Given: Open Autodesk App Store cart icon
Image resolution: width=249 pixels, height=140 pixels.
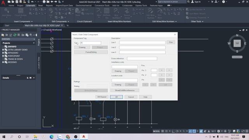Looking at the screenshot, I should click(x=212, y=2).
